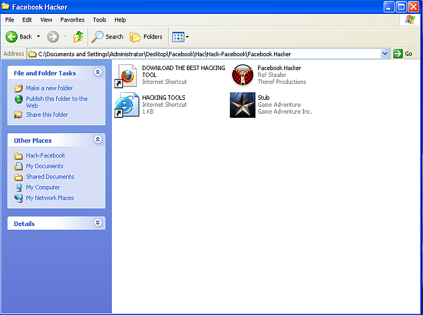The image size is (423, 315).
Task: Click the Publish to Web globe icon
Action: point(18,99)
